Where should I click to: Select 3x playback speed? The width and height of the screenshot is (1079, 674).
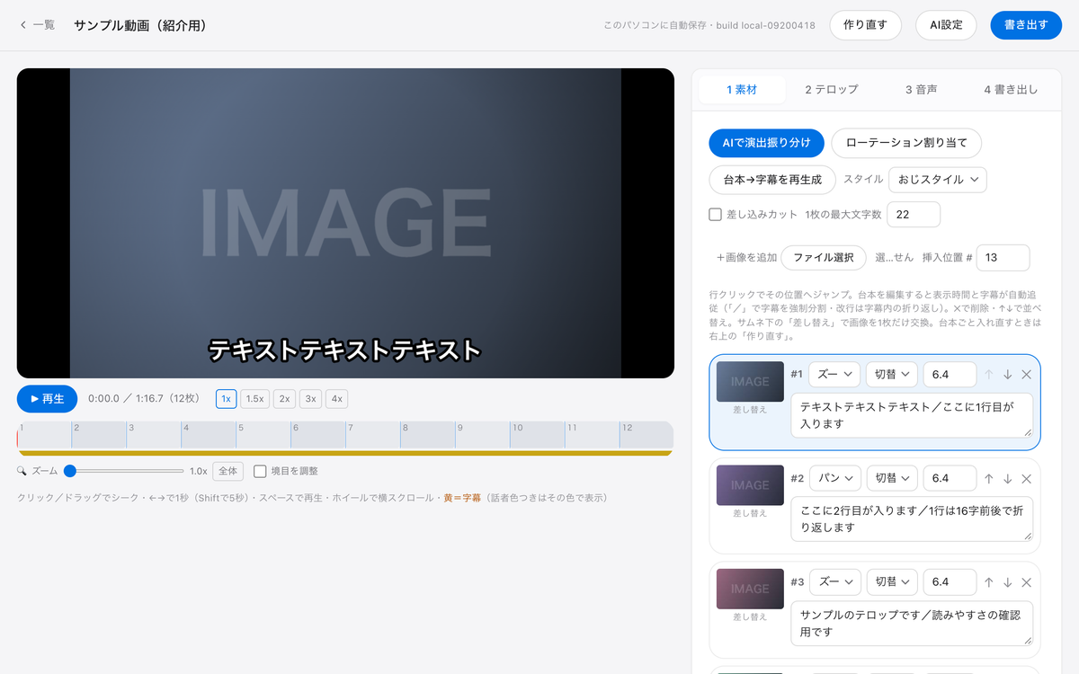pyautogui.click(x=310, y=399)
